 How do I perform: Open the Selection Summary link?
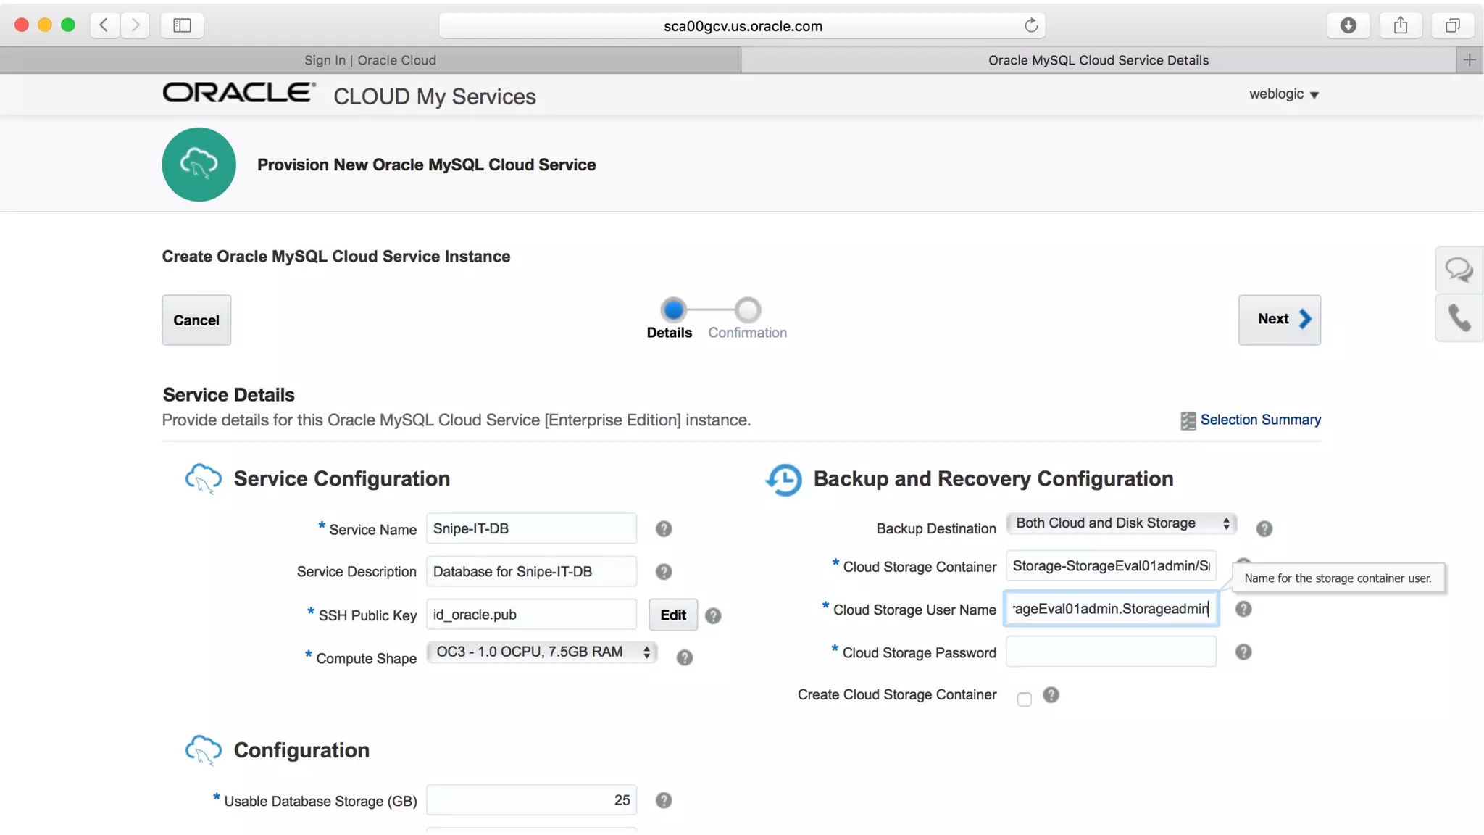point(1259,420)
